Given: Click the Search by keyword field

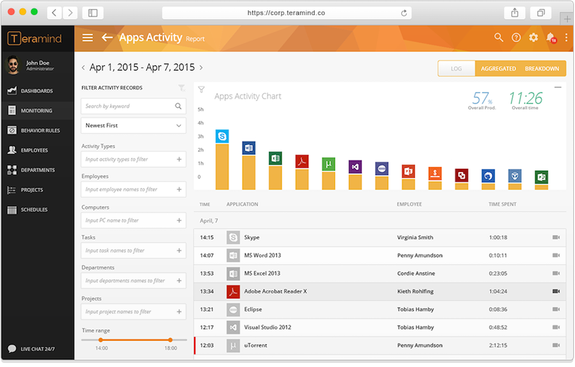Looking at the screenshot, I should coord(133,106).
